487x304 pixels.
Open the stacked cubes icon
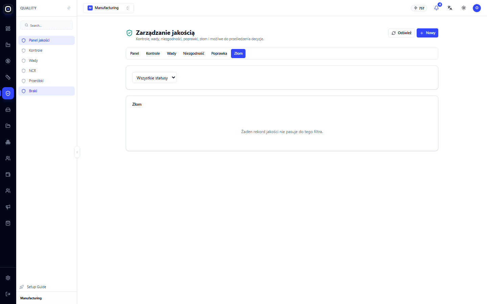pyautogui.click(x=8, y=142)
